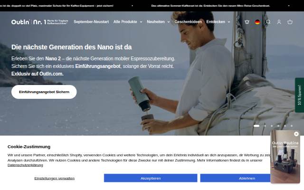The image size is (304, 190).
Task: Open the Datenschutzerklärung link
Action: [25, 165]
